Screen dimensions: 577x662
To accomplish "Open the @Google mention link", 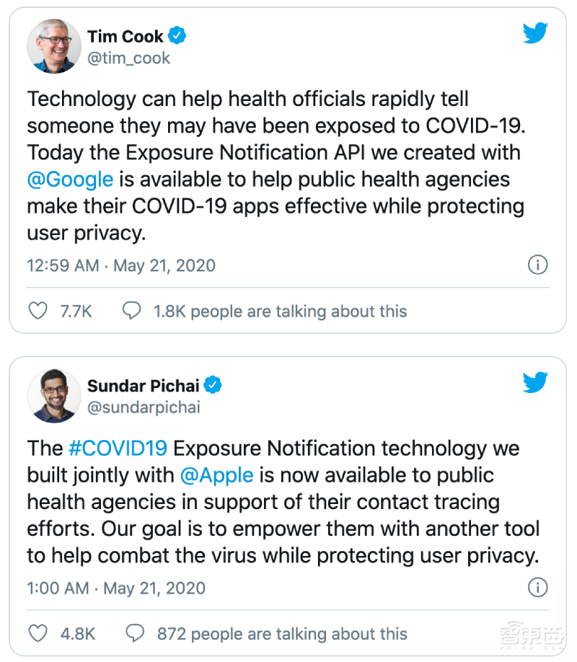I will 70,179.
